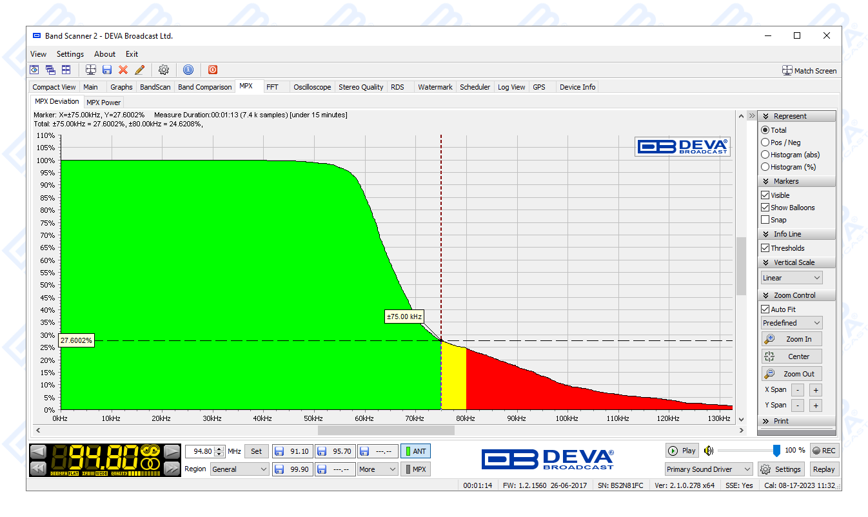Click the Zoom In button
The width and height of the screenshot is (868, 517).
[791, 339]
